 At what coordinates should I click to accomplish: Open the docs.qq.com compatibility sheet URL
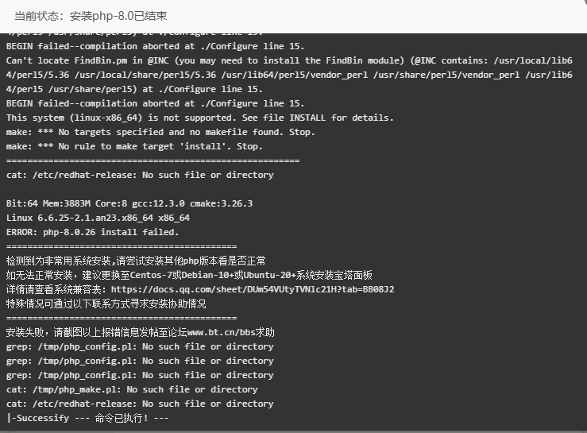point(253,289)
